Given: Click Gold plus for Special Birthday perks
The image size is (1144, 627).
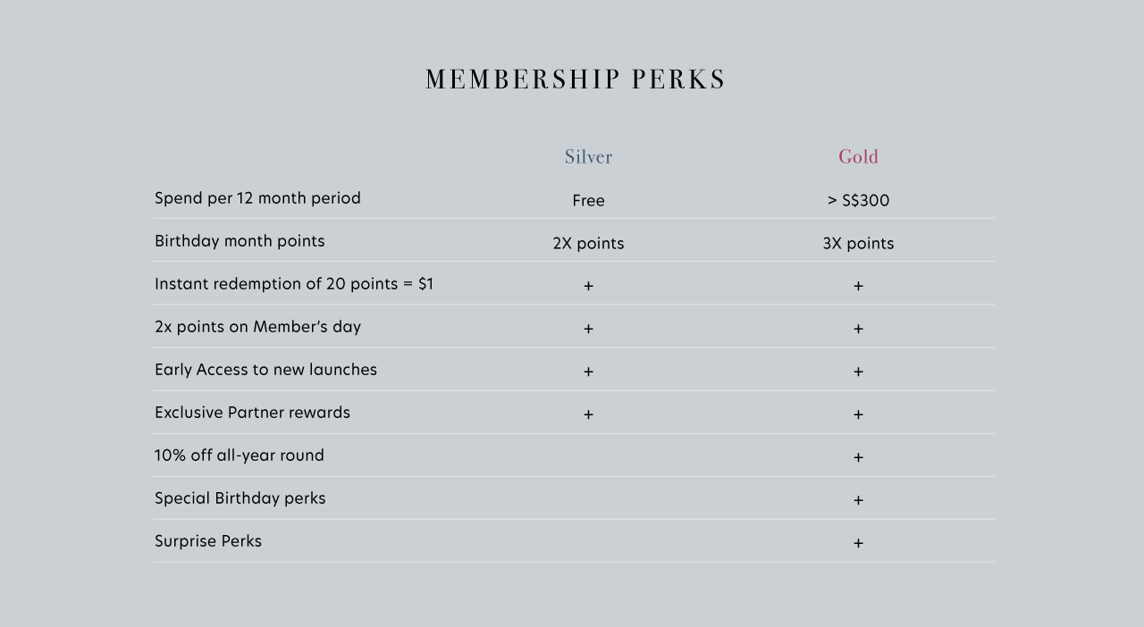Looking at the screenshot, I should (x=858, y=500).
